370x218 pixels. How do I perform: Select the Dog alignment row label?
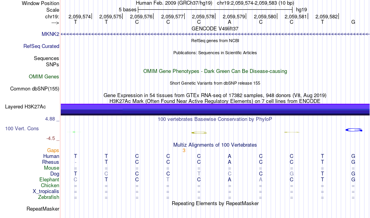pos(55,174)
